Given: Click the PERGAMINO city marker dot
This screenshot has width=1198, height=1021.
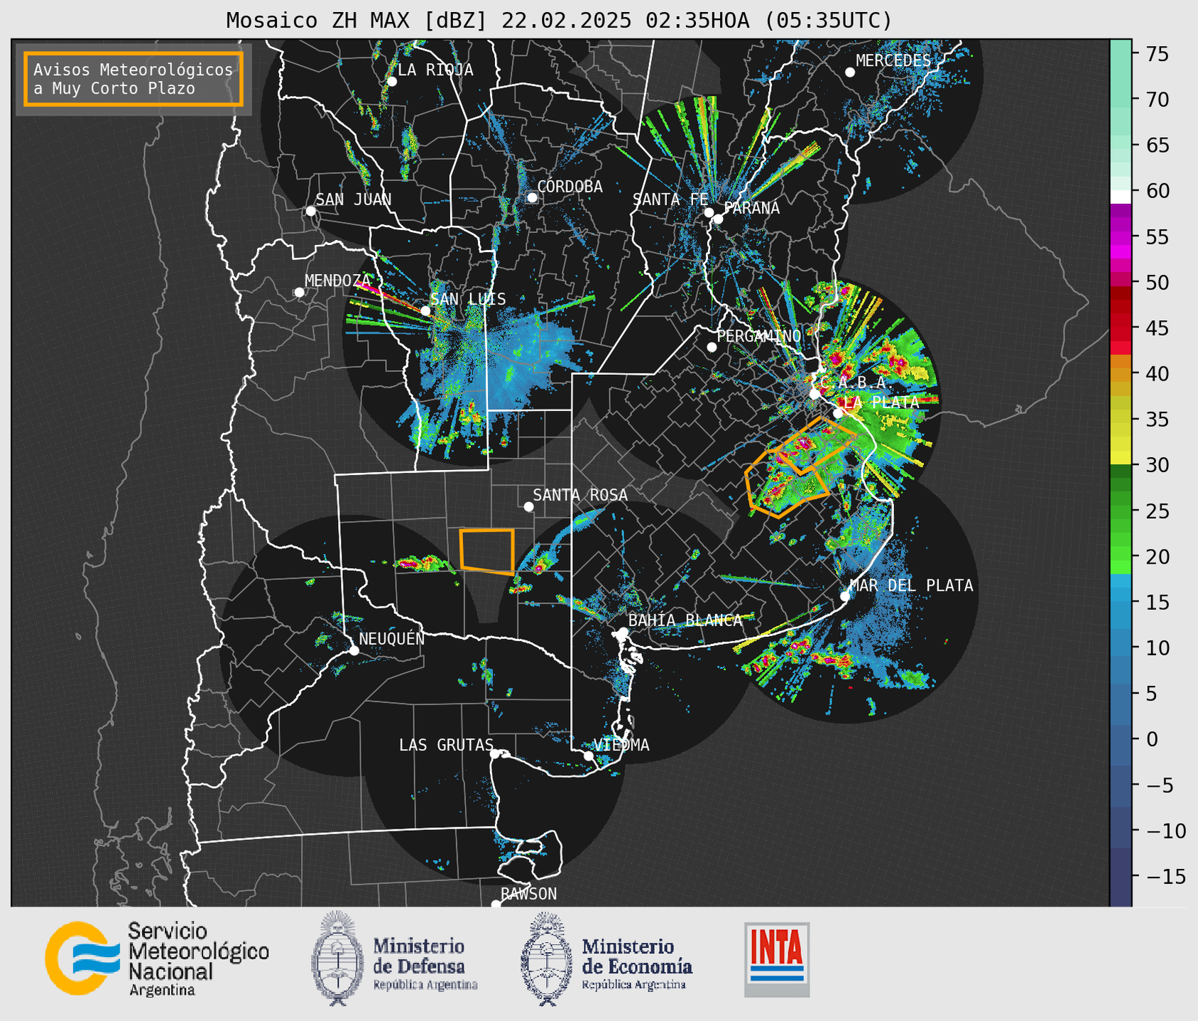Looking at the screenshot, I should (x=712, y=347).
